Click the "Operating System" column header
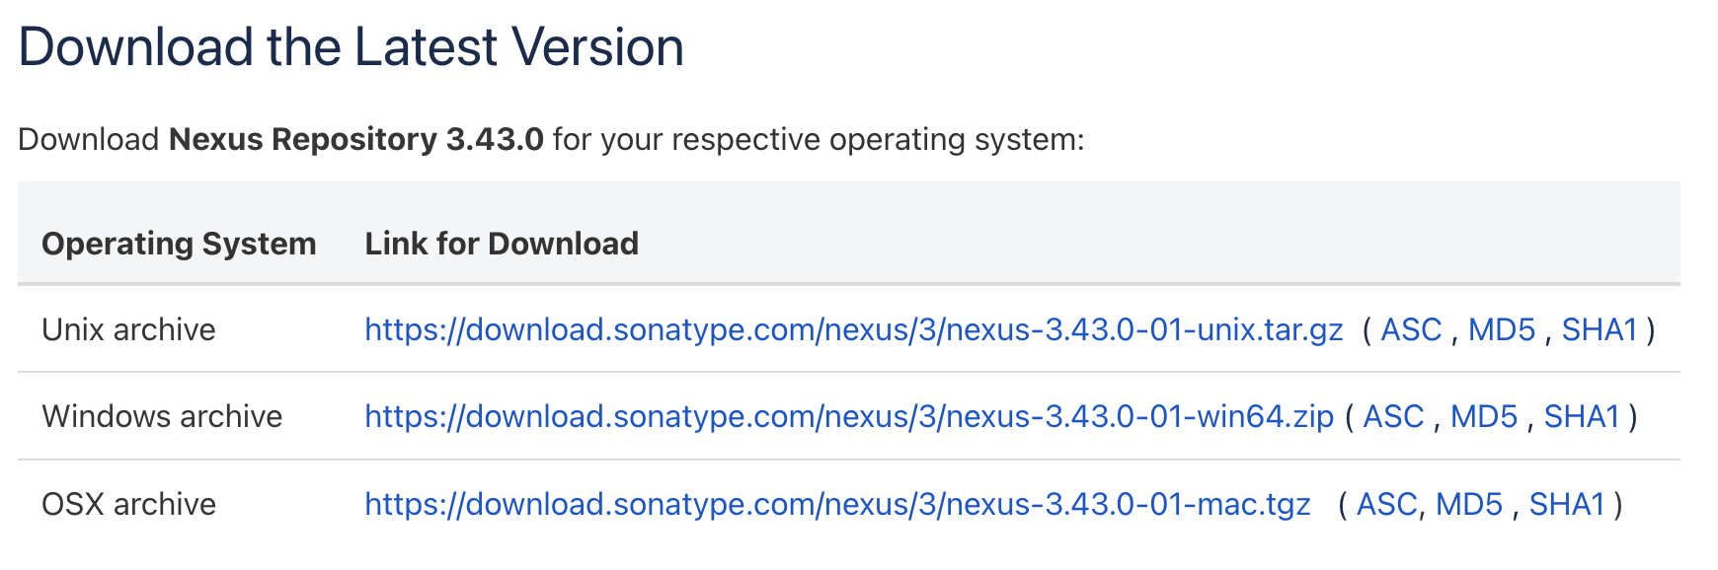 pos(179,244)
